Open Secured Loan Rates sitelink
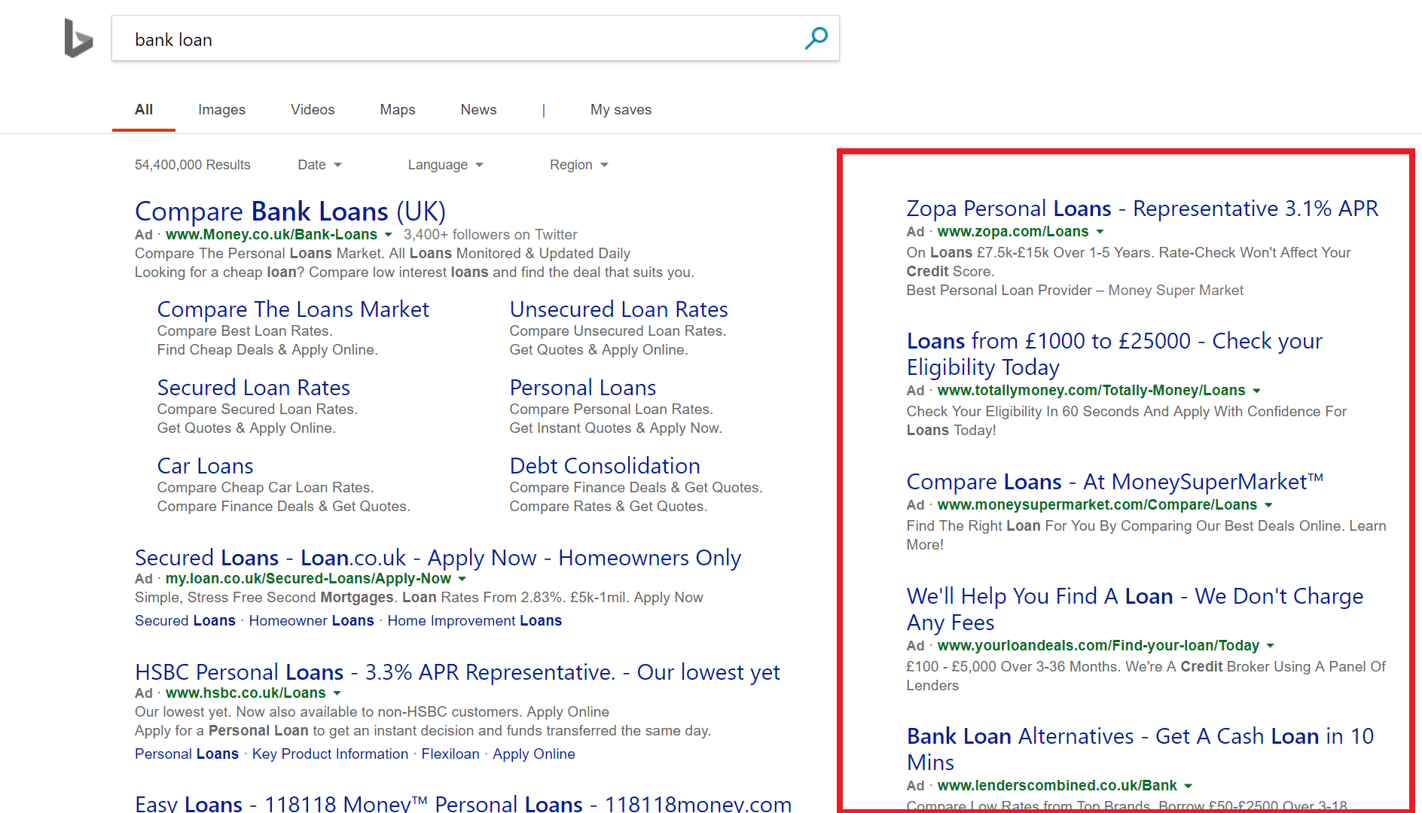 [254, 388]
